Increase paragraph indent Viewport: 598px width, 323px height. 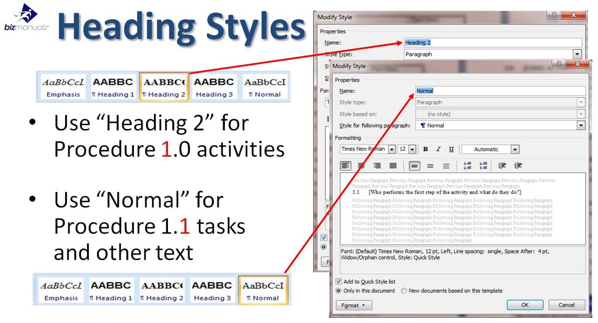518,166
